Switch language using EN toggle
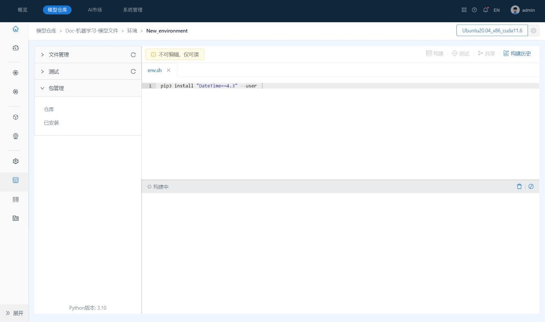This screenshot has height=322, width=545. tap(496, 10)
